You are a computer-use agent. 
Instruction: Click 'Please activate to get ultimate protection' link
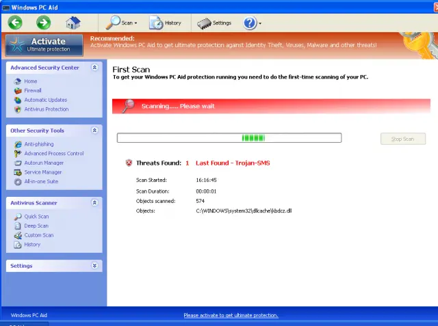[231, 315]
